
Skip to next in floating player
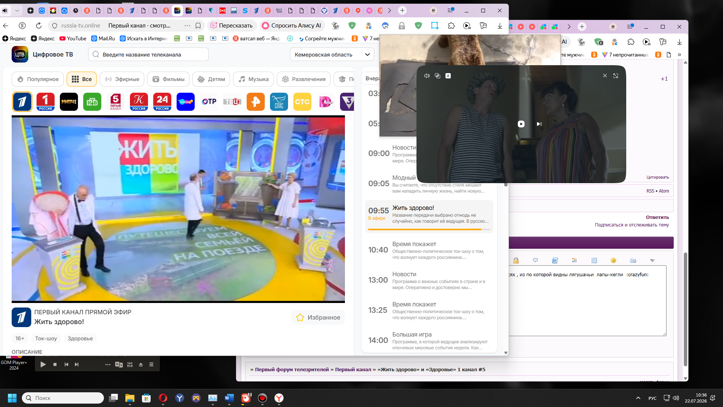(x=539, y=124)
